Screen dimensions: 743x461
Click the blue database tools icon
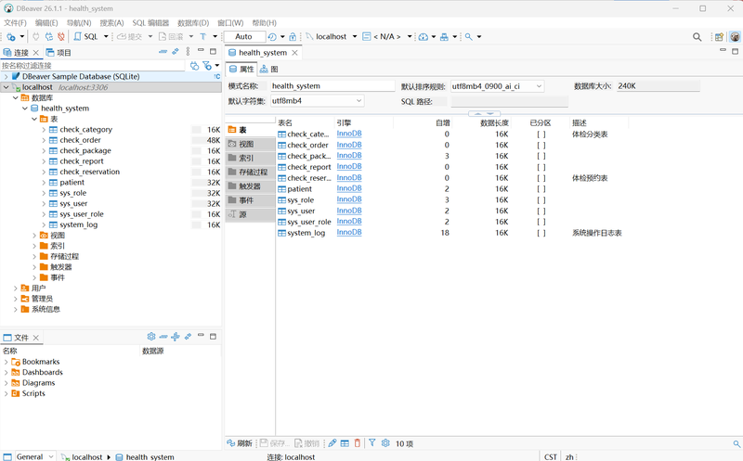(x=444, y=36)
